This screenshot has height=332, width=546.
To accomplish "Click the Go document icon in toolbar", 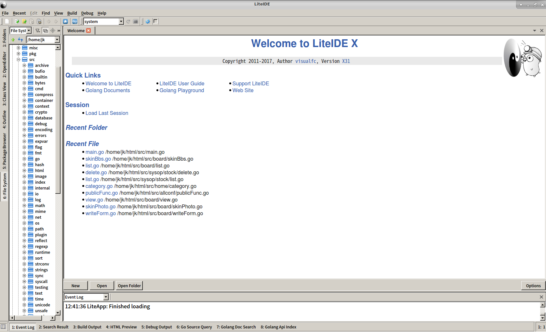I will pyautogui.click(x=75, y=21).
